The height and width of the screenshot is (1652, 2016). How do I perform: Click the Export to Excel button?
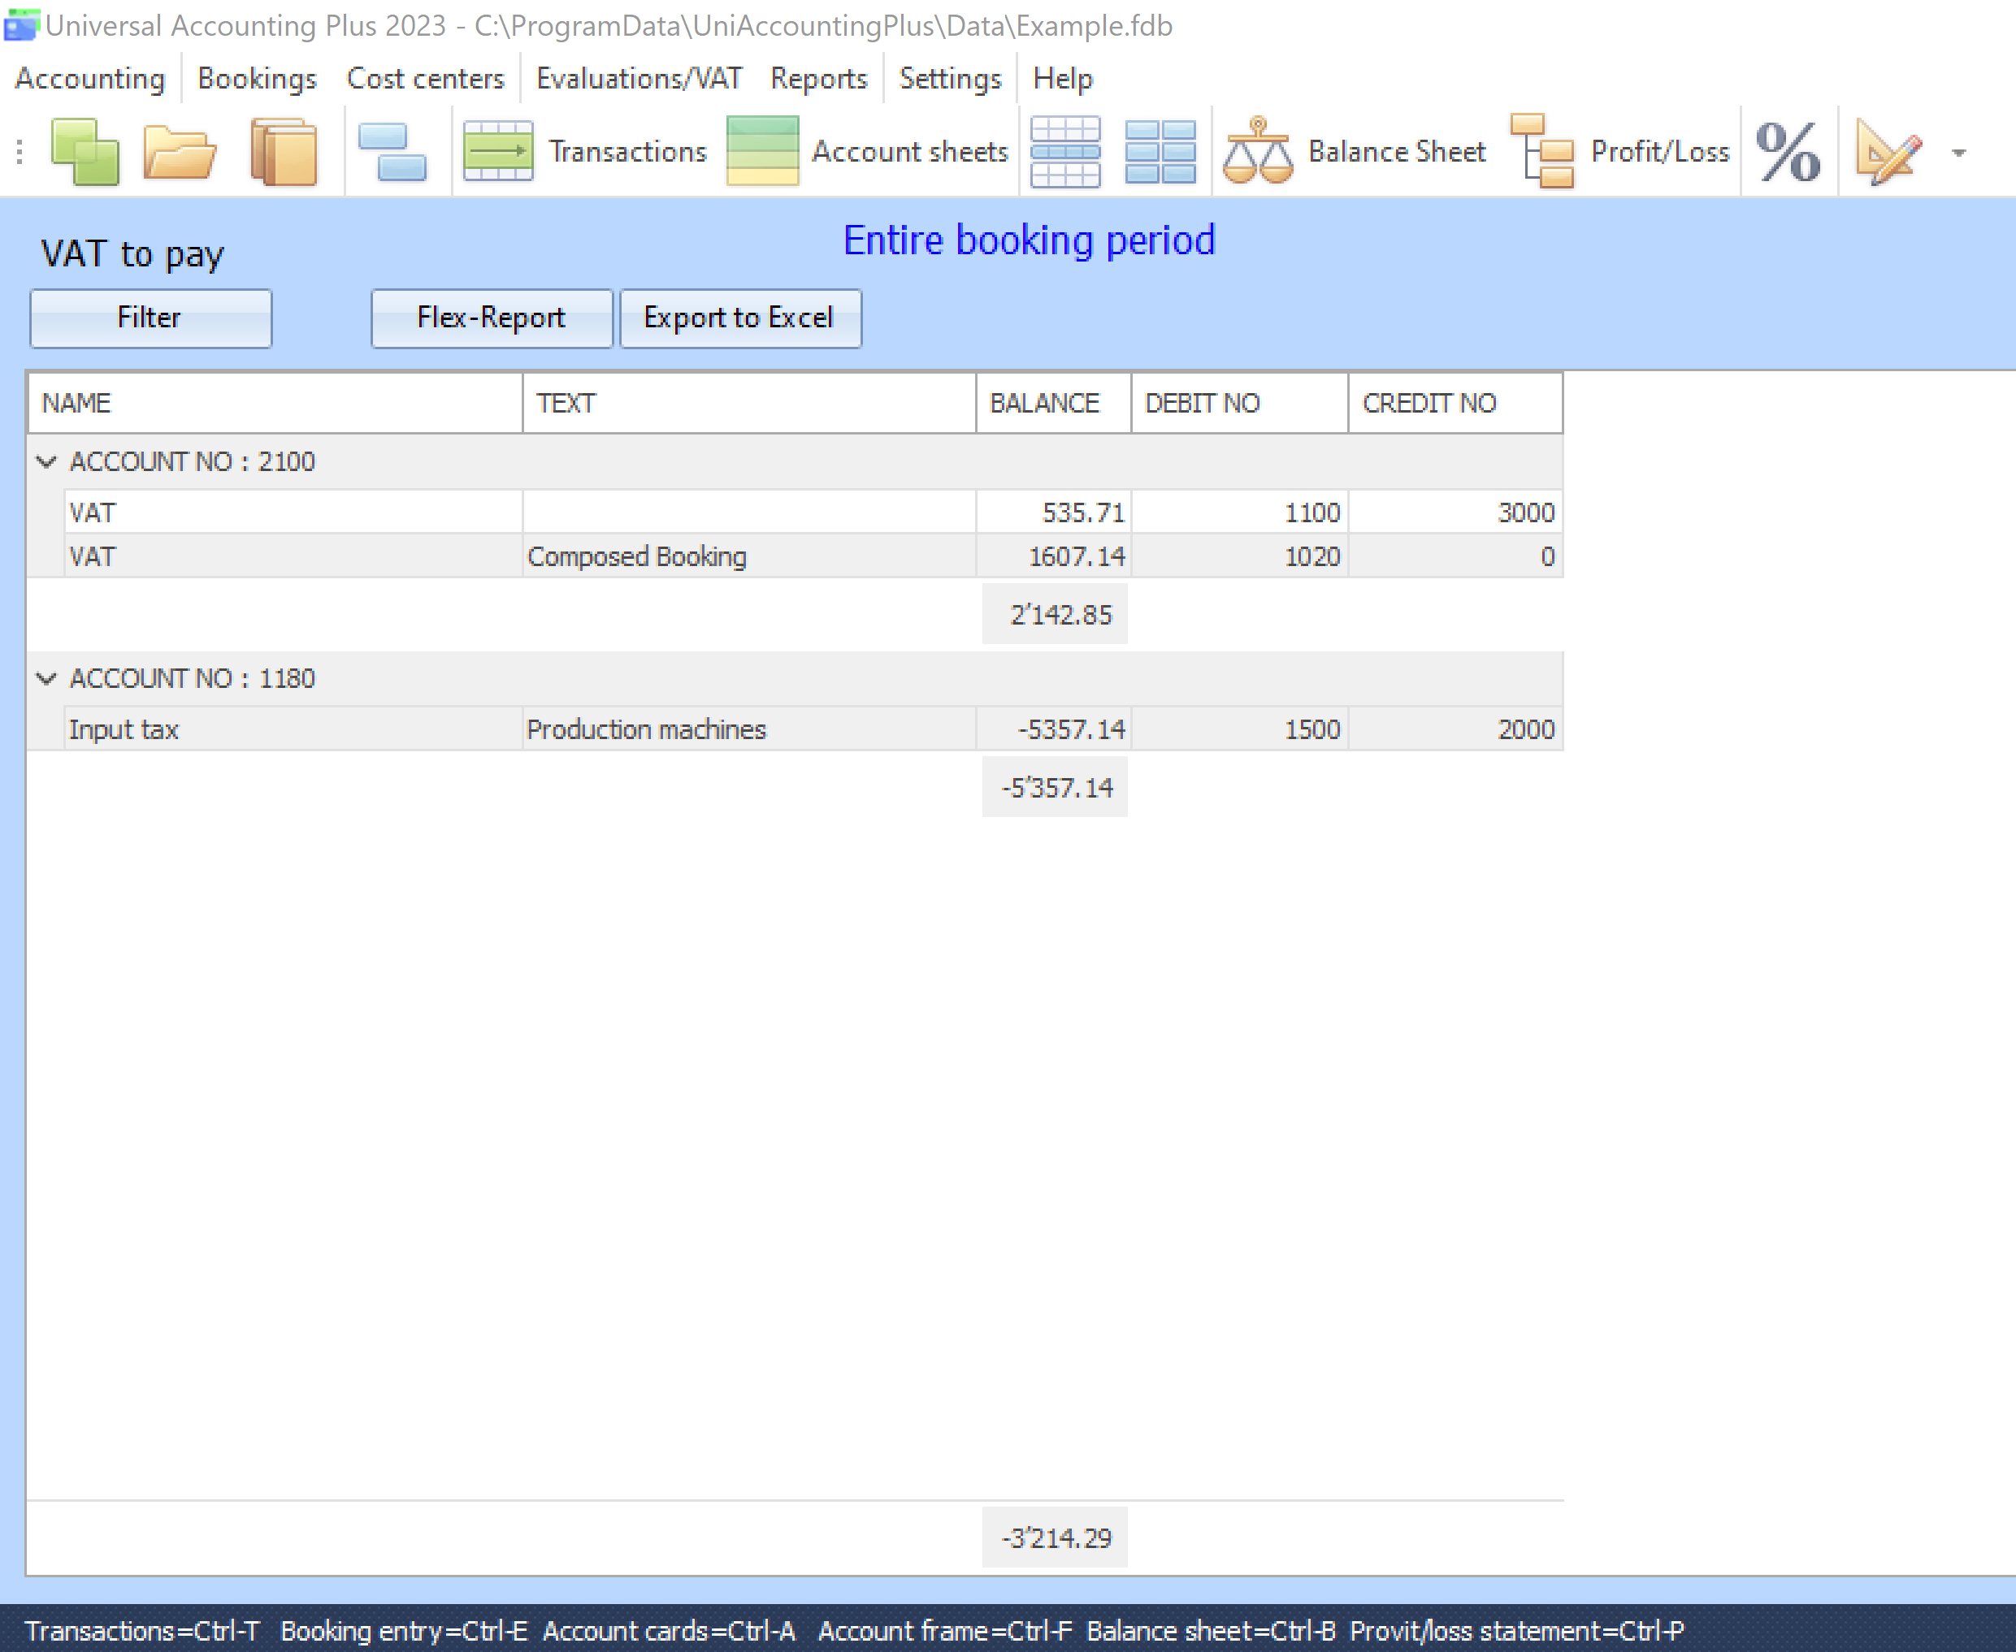[x=739, y=318]
